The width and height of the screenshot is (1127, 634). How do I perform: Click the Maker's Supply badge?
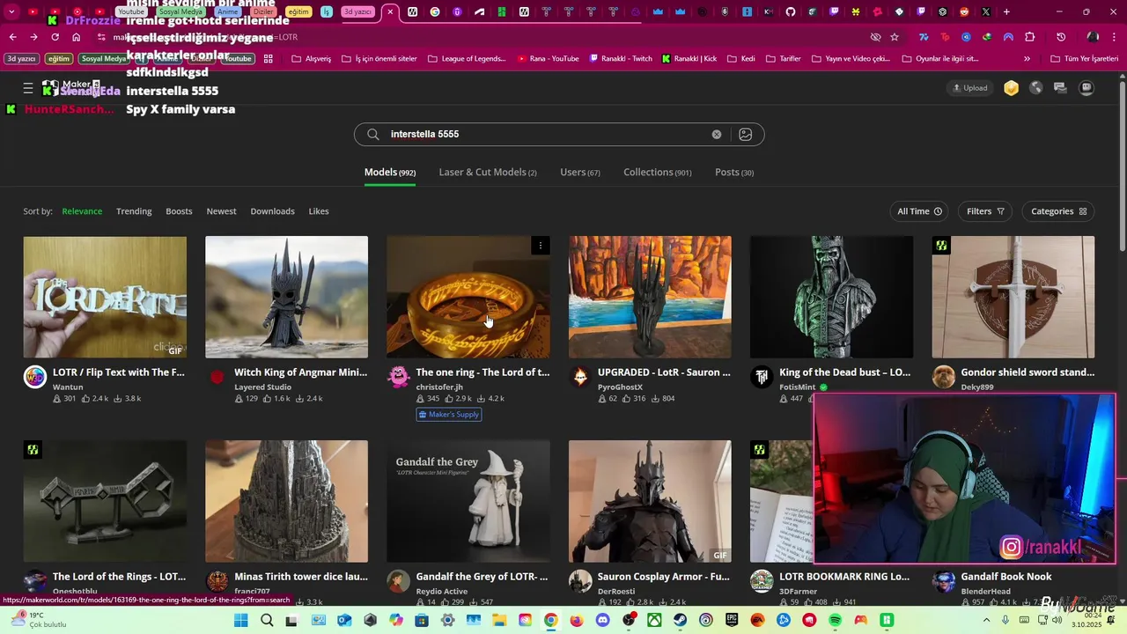(x=449, y=415)
